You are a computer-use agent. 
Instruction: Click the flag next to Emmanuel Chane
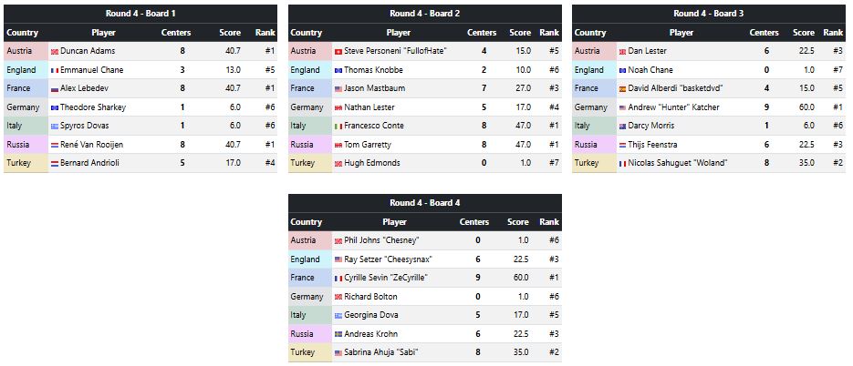[x=55, y=70]
